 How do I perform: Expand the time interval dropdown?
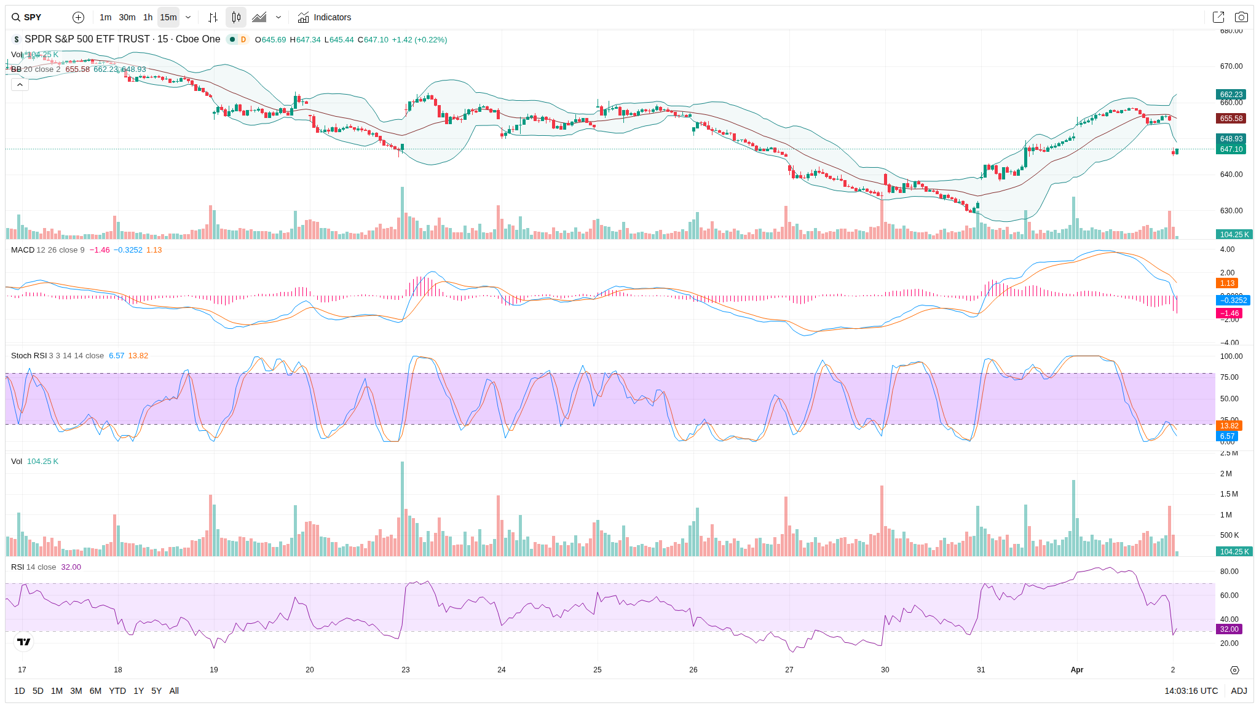(188, 17)
